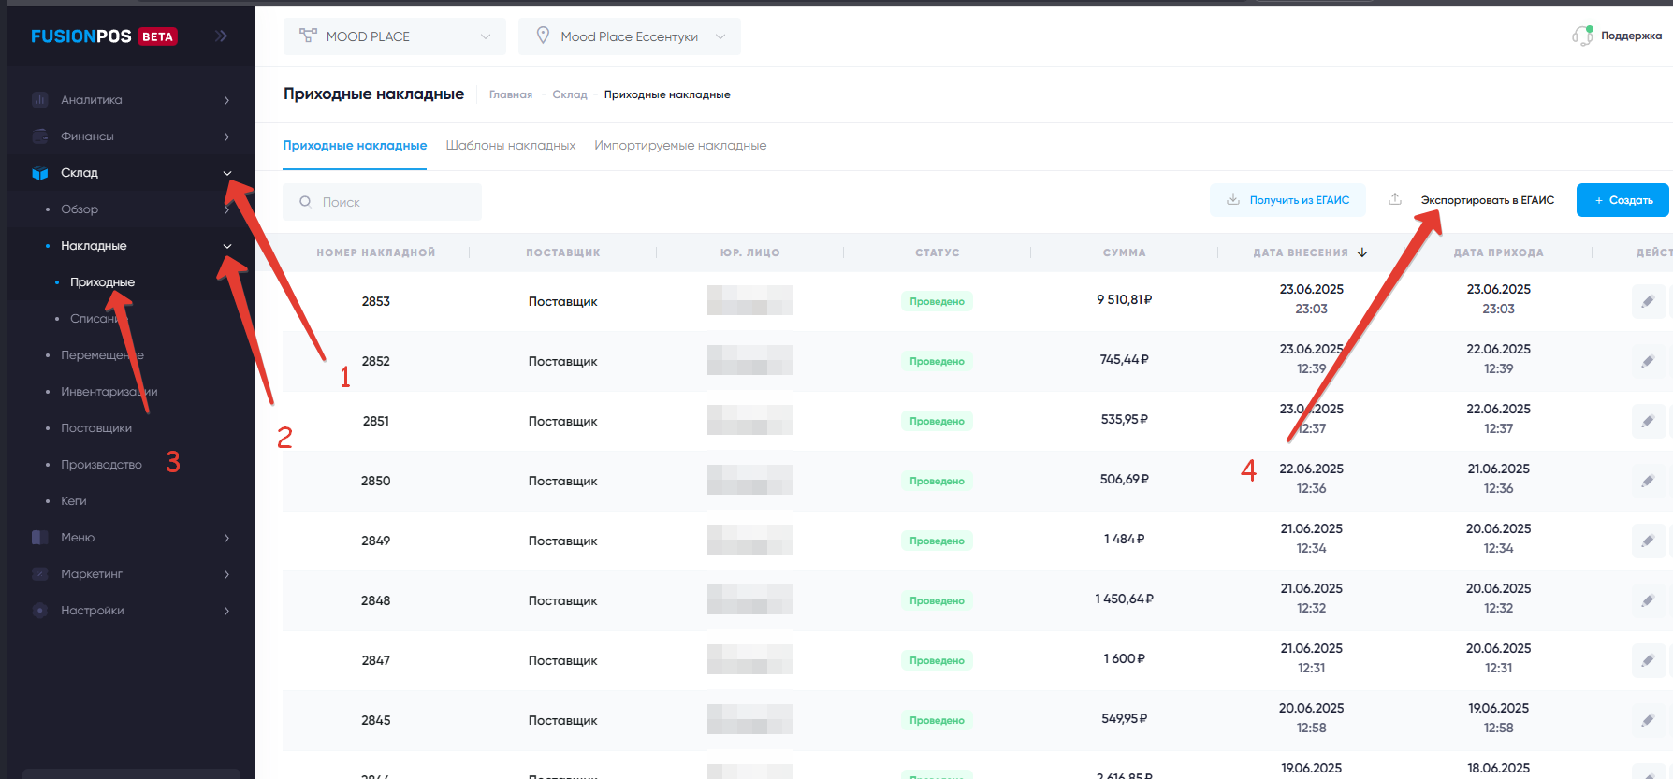Click the Проведено status of invoice 2847

[937, 660]
